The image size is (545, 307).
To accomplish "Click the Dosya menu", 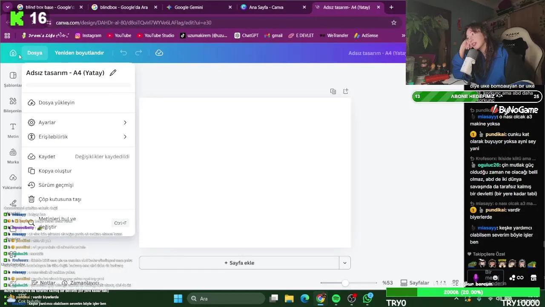I will (x=35, y=53).
